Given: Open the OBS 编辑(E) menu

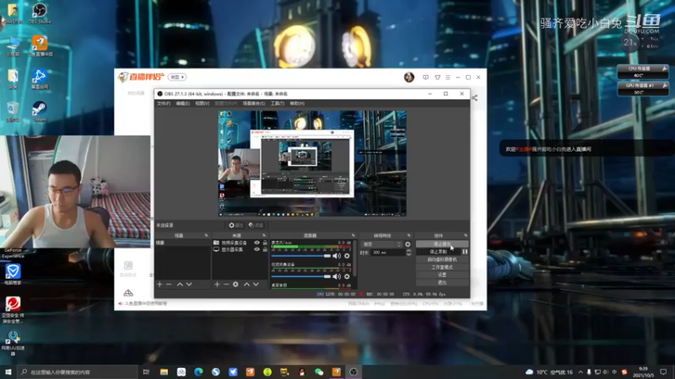Looking at the screenshot, I should pos(182,104).
